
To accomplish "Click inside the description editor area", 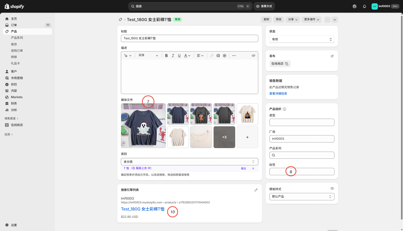I will 189,77.
